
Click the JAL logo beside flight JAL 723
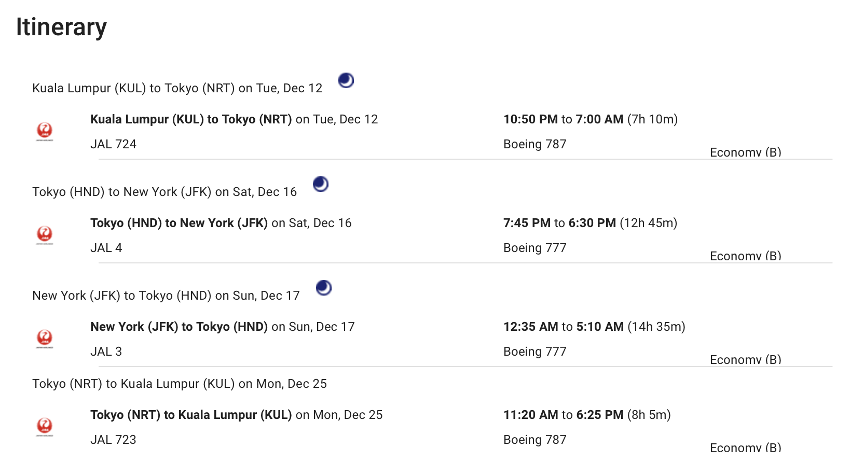(x=45, y=427)
